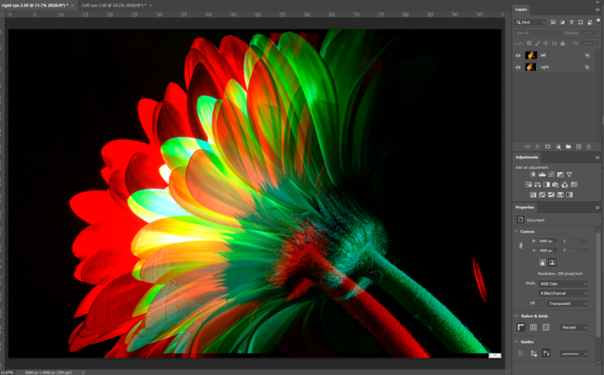
Task: Click the link layers icon
Action: pyautogui.click(x=528, y=147)
